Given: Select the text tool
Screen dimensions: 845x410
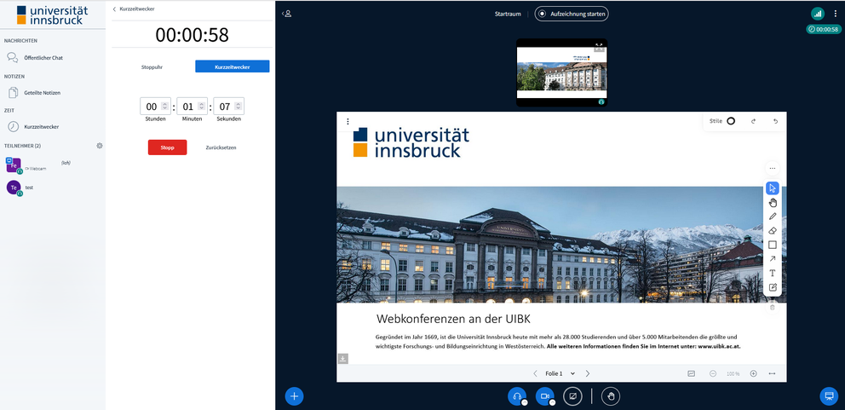Looking at the screenshot, I should point(773,273).
